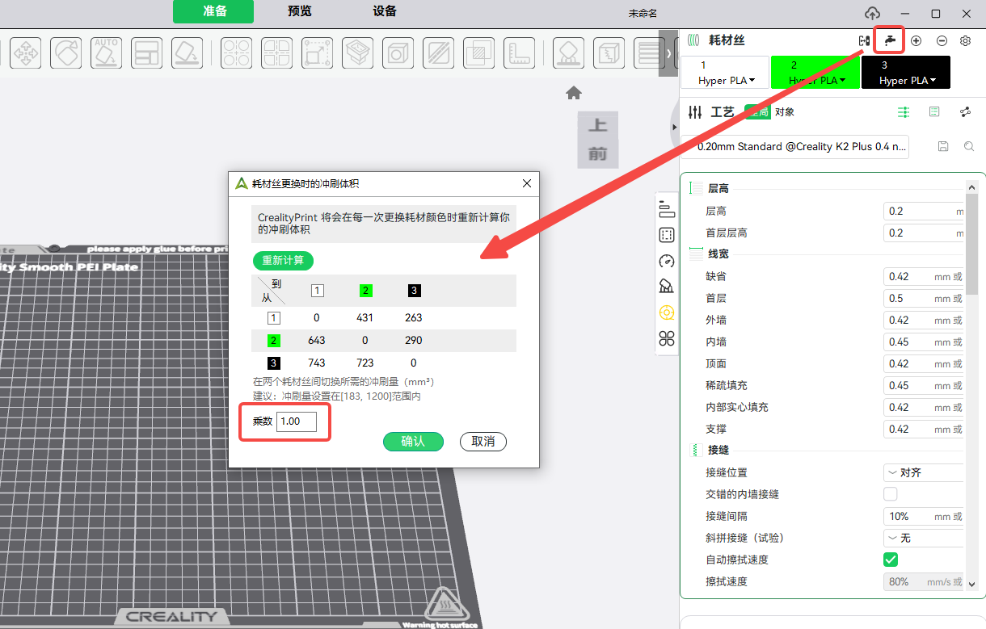The width and height of the screenshot is (986, 629).
Task: Switch to the 设备 tab
Action: (386, 11)
